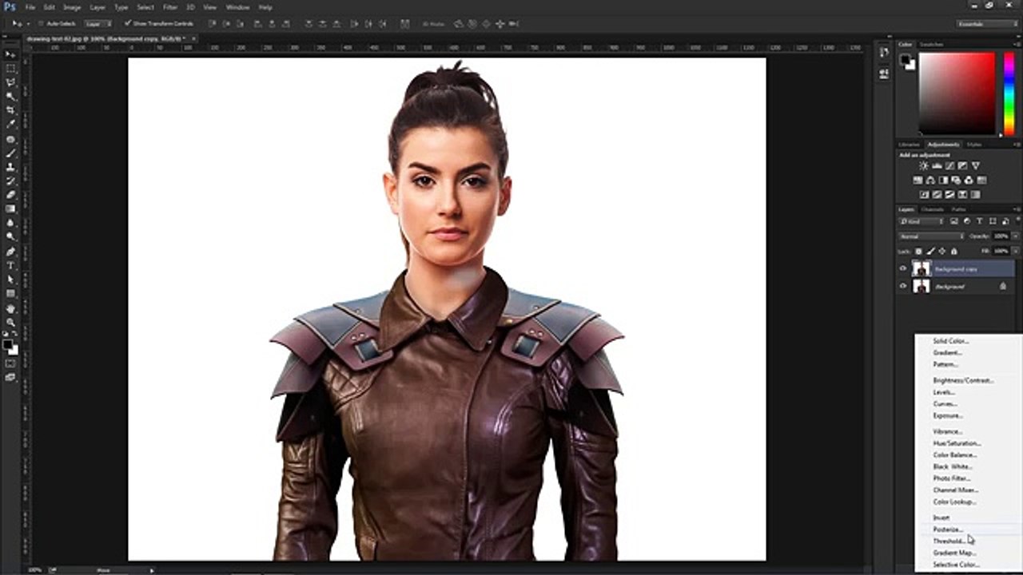Viewport: 1023px width, 575px height.
Task: Toggle lock transparent pixels
Action: tap(919, 251)
